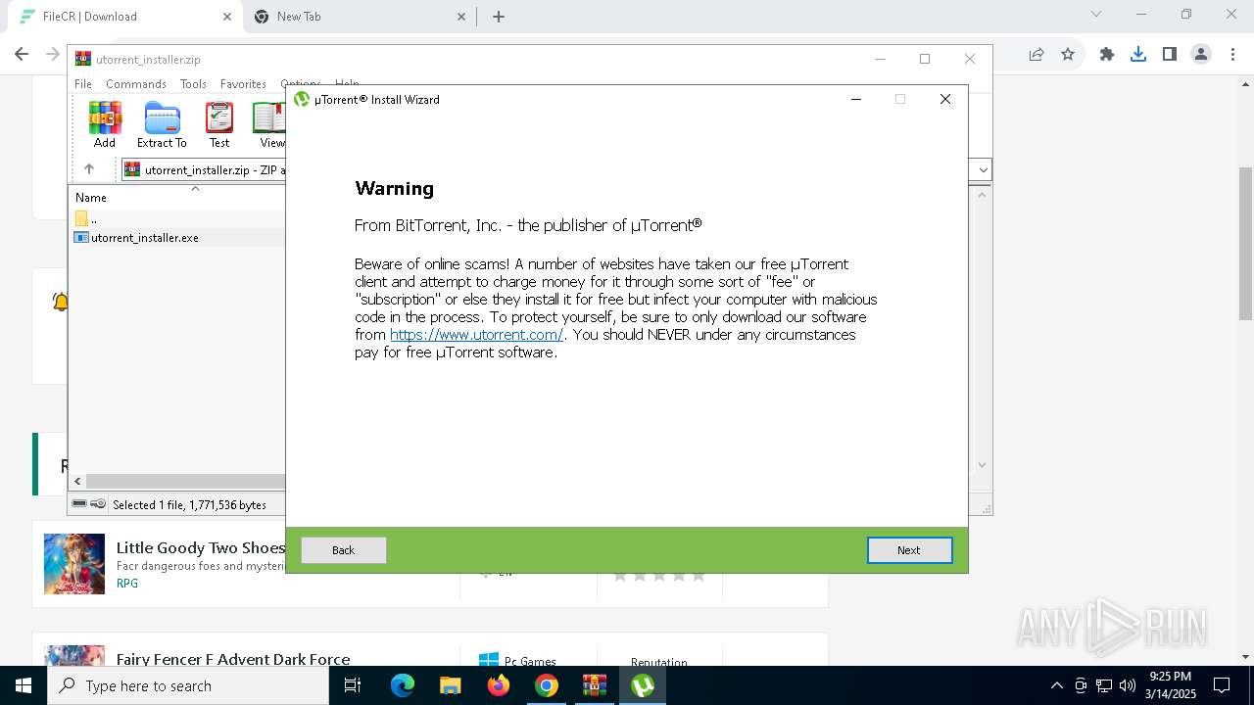Click the browser page vertical scrollbar
Viewport: 1254px width, 705px height.
click(1246, 244)
